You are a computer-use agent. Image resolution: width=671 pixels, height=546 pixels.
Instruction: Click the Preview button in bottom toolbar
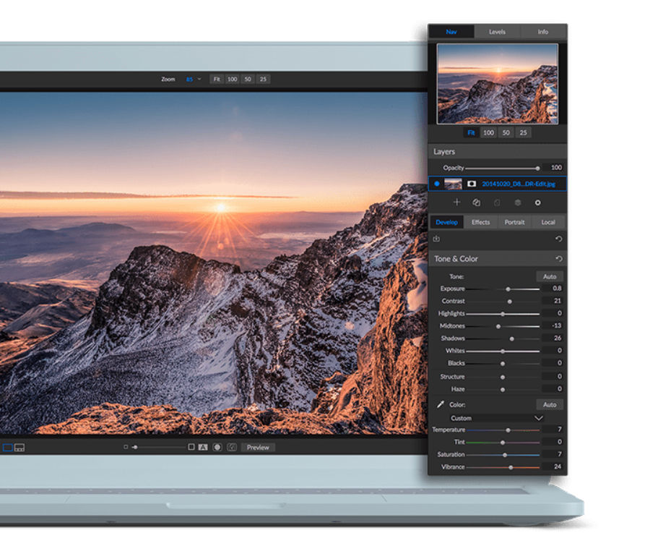258,447
